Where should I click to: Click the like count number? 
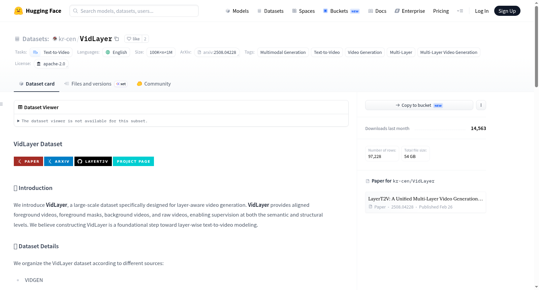point(145,39)
